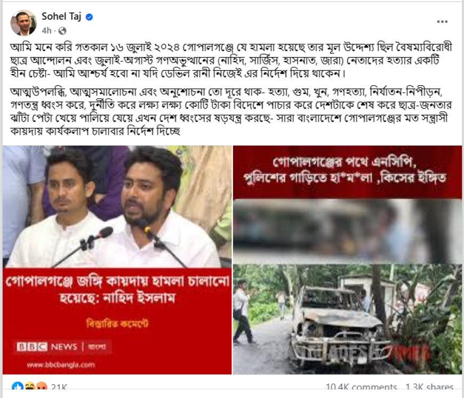Image resolution: width=464 pixels, height=398 pixels.
Task: Open the Sohel Taj profile name link
Action: click(x=61, y=17)
